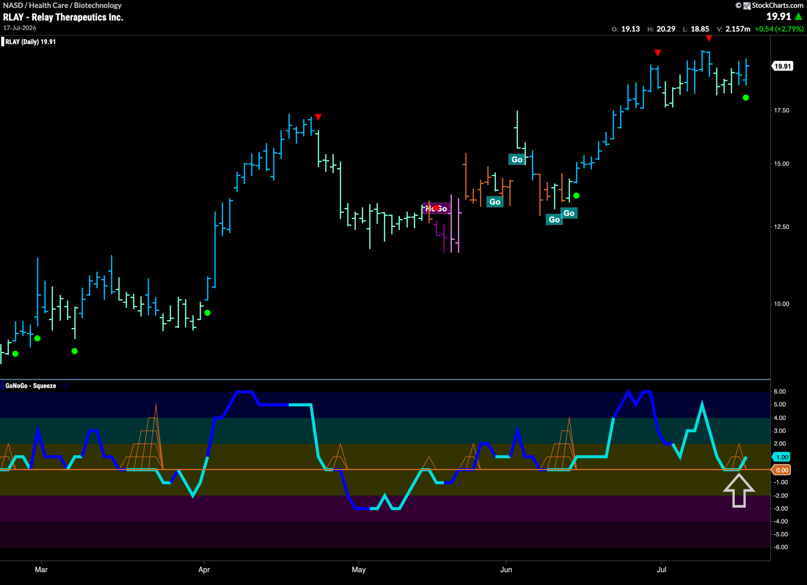
Task: Click the Jul label on time axis
Action: (661, 569)
